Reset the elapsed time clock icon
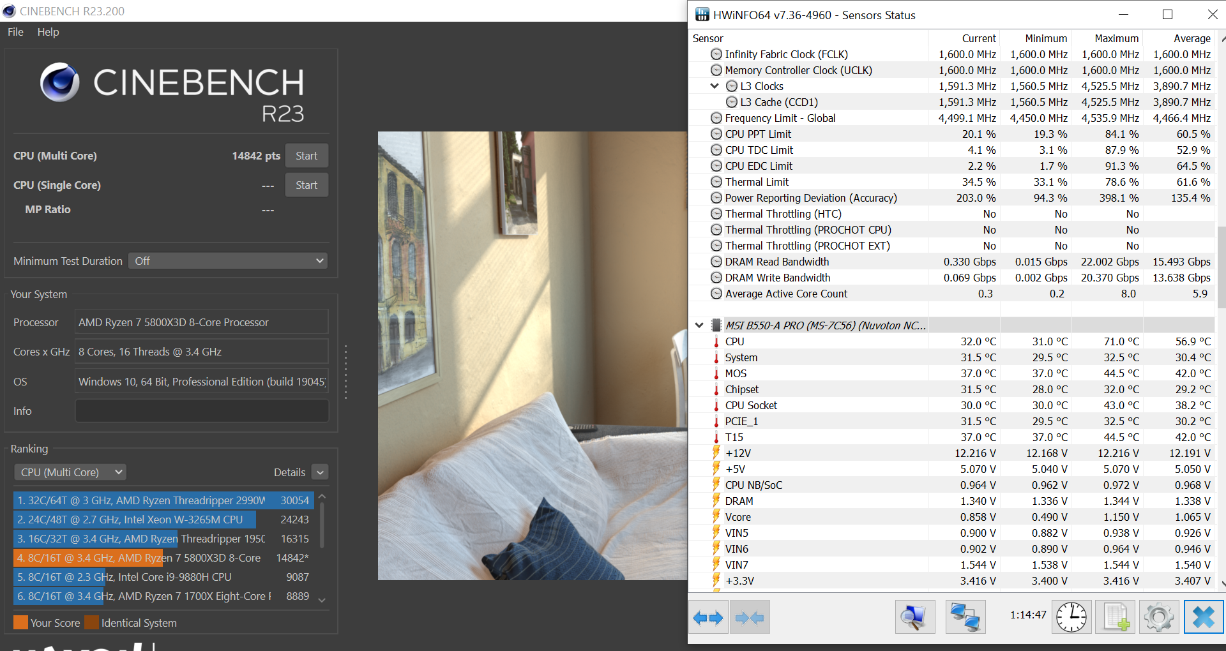The image size is (1226, 651). (1071, 617)
